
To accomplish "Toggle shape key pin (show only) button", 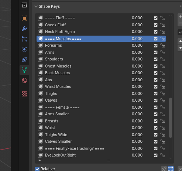I will pos(164,169).
